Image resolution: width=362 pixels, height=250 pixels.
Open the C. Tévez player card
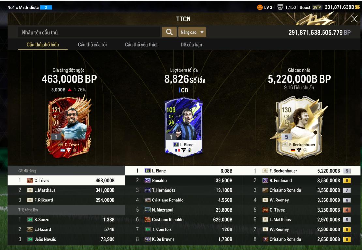[x=69, y=127]
